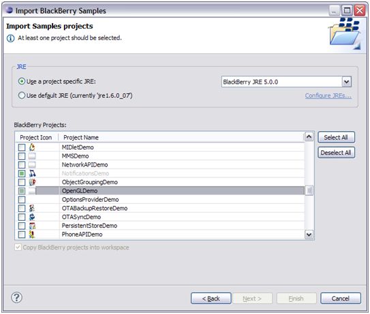Click the project list scroll down arrow
The height and width of the screenshot is (314, 370).
tap(309, 234)
